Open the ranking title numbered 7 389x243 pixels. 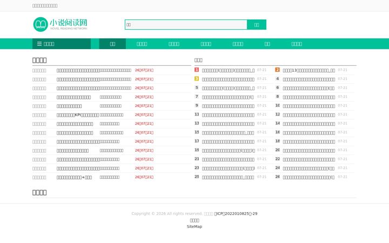[x=228, y=97]
